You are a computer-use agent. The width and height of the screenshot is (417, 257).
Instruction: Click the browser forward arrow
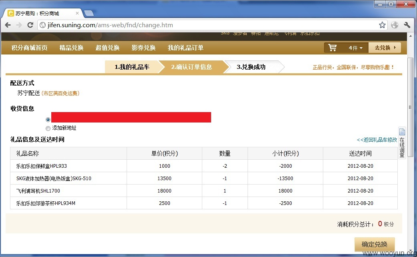coord(19,25)
